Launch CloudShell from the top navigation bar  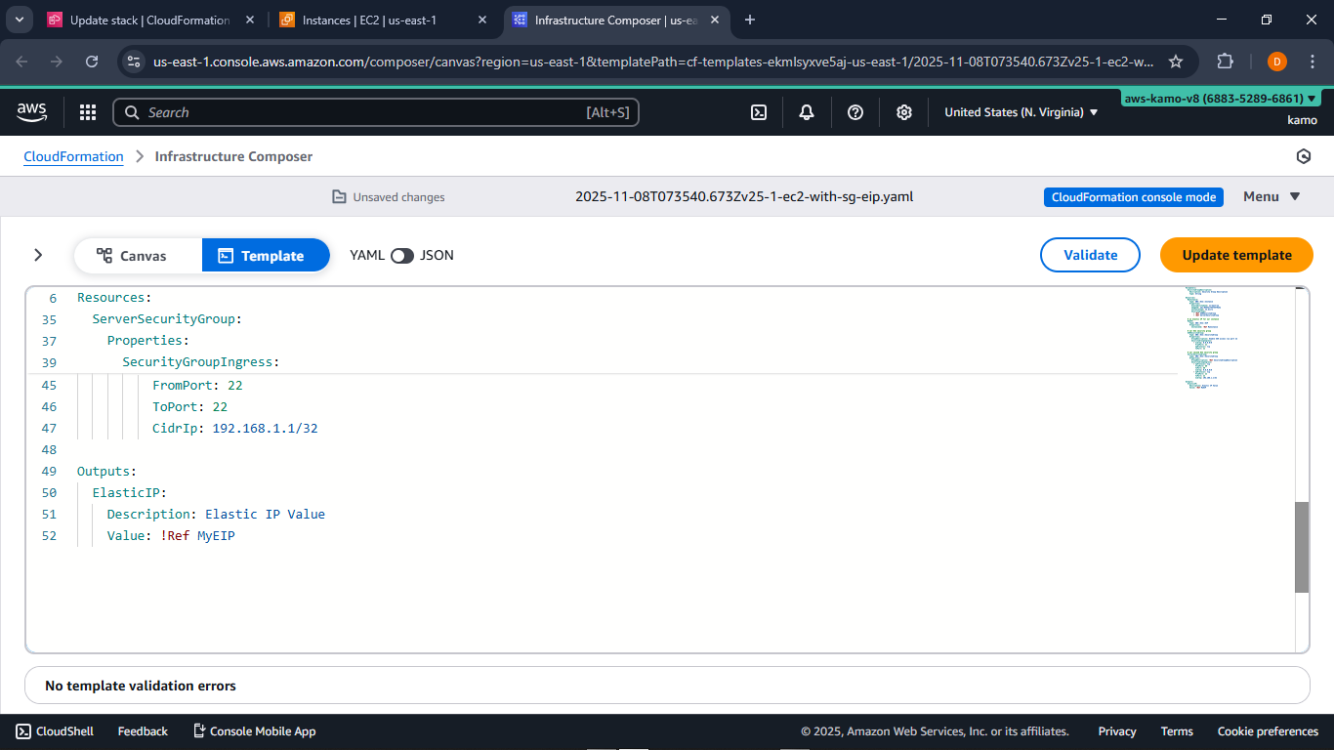click(x=759, y=112)
